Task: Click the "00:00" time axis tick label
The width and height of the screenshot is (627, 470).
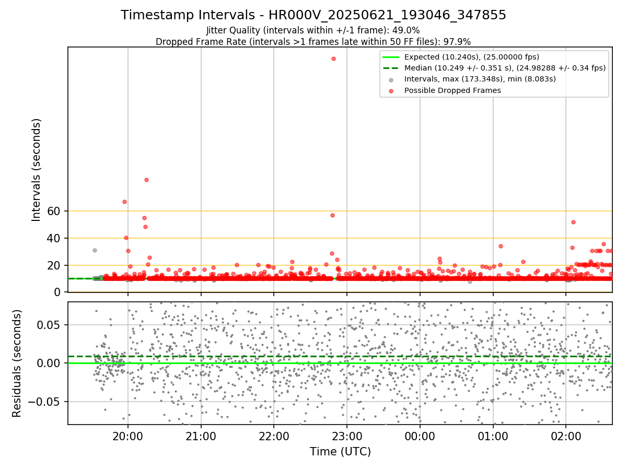Action: pos(420,436)
